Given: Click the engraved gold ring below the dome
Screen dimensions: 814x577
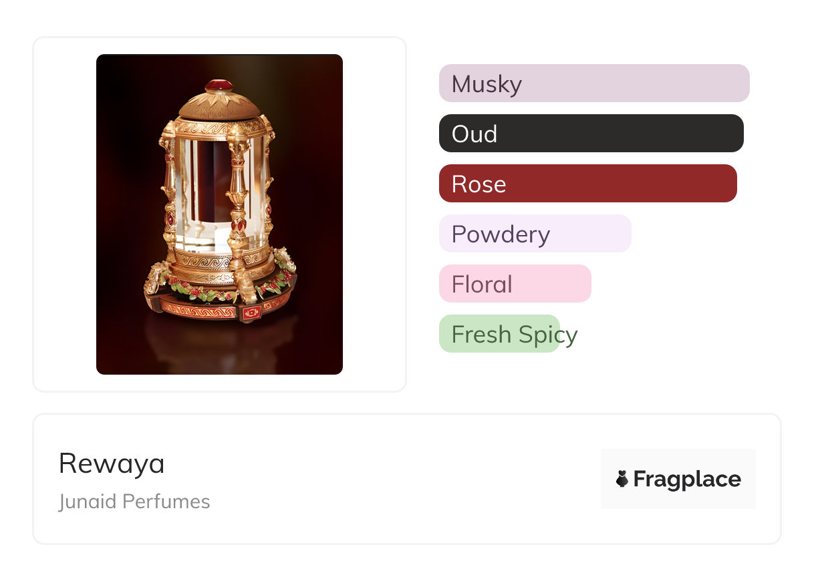Looking at the screenshot, I should click(x=217, y=127).
